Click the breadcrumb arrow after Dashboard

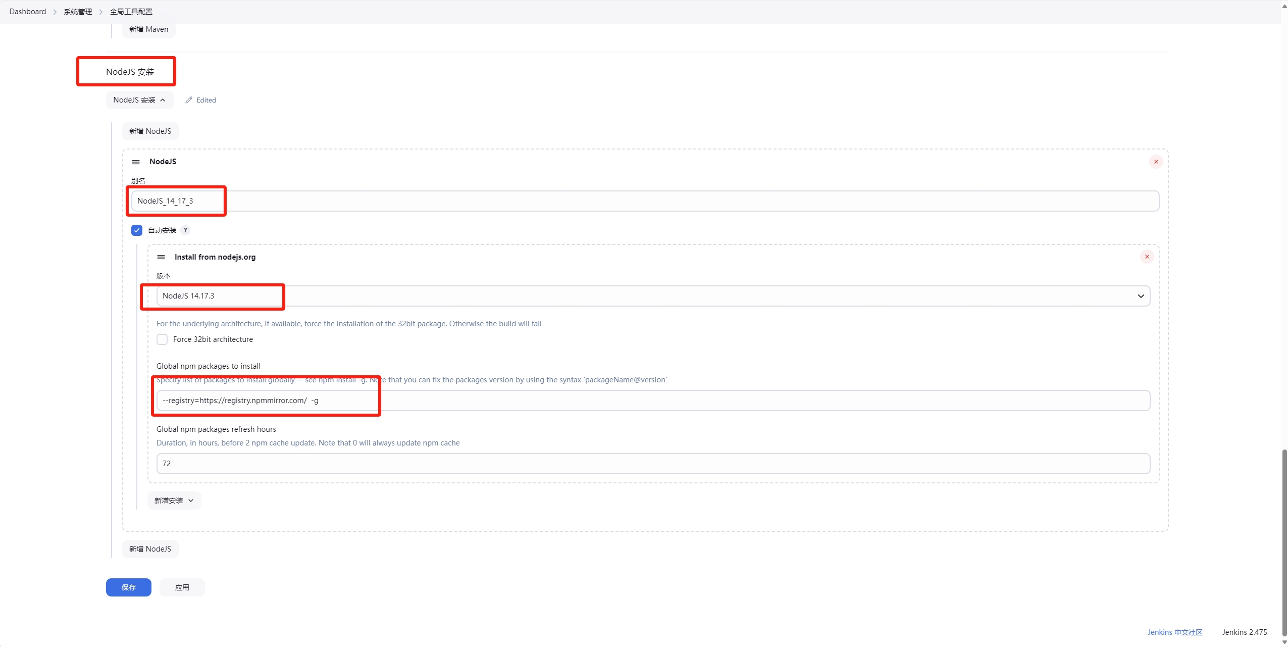(55, 12)
